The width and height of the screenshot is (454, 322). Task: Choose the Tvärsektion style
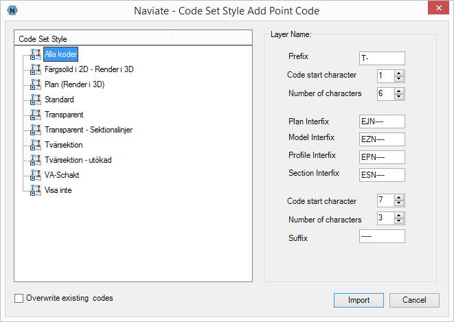63,145
